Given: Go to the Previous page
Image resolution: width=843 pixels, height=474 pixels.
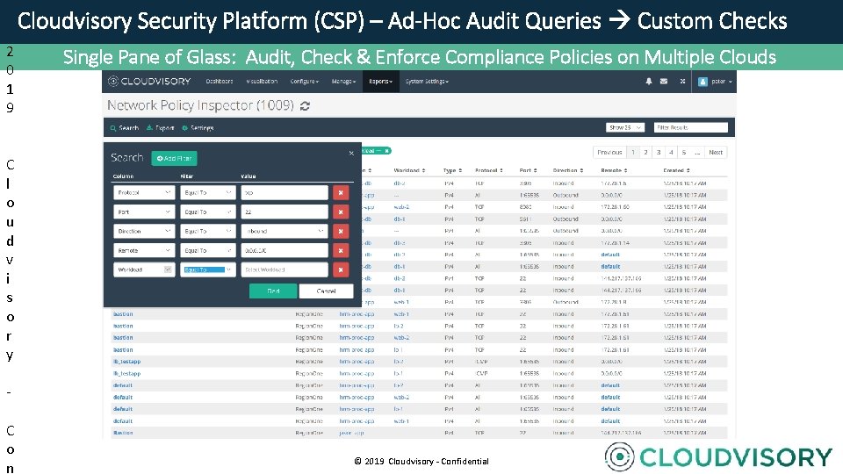Looking at the screenshot, I should tap(609, 152).
